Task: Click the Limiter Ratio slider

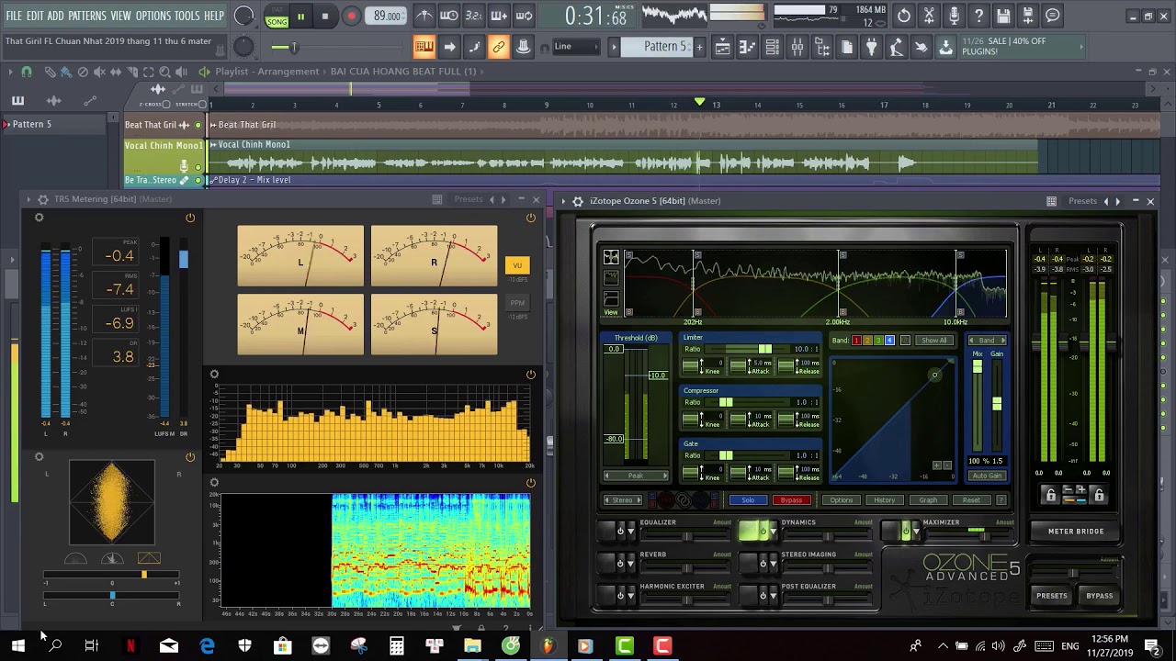Action: coord(763,349)
